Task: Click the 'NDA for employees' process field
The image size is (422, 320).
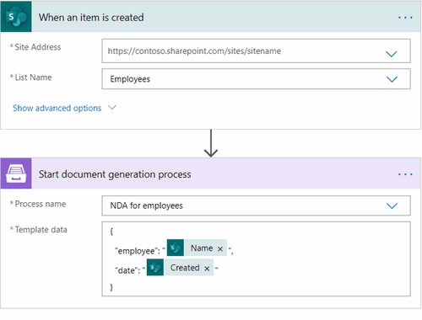Action: (256, 205)
